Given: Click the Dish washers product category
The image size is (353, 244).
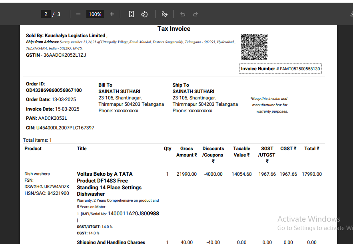Looking at the screenshot, I should (37, 174).
